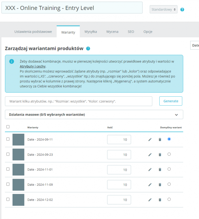Screen dimensions: 199x219
Task: Edit the Date - 2024-09-23 variant
Action: (x=150, y=155)
